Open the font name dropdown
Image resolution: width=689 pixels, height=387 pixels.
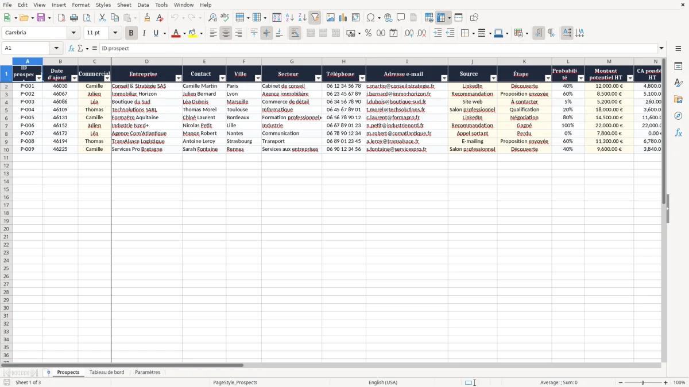73,33
